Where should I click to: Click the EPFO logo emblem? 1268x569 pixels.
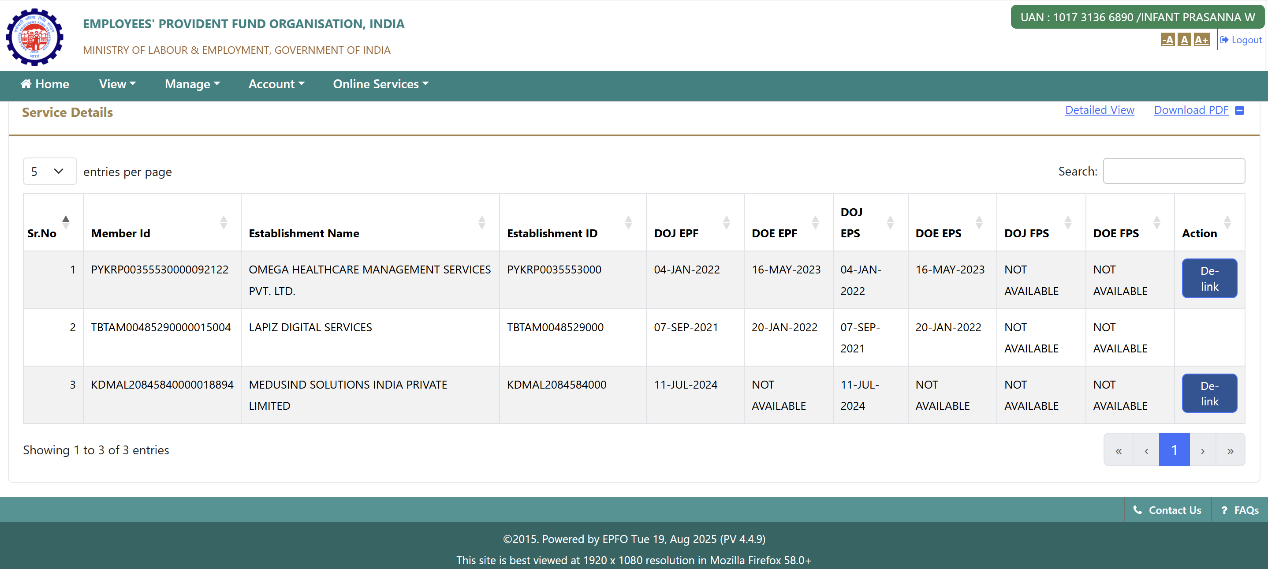[x=34, y=37]
